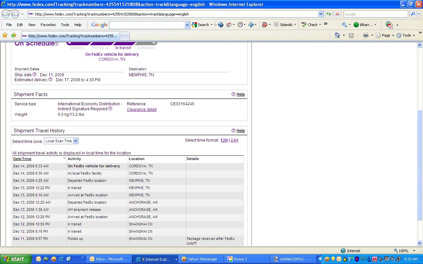The image size is (423, 264).
Task: Click the vertical scrollbar down arrow
Action: [420, 243]
